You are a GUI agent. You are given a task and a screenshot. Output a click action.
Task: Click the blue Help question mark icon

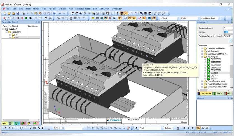[54, 13]
